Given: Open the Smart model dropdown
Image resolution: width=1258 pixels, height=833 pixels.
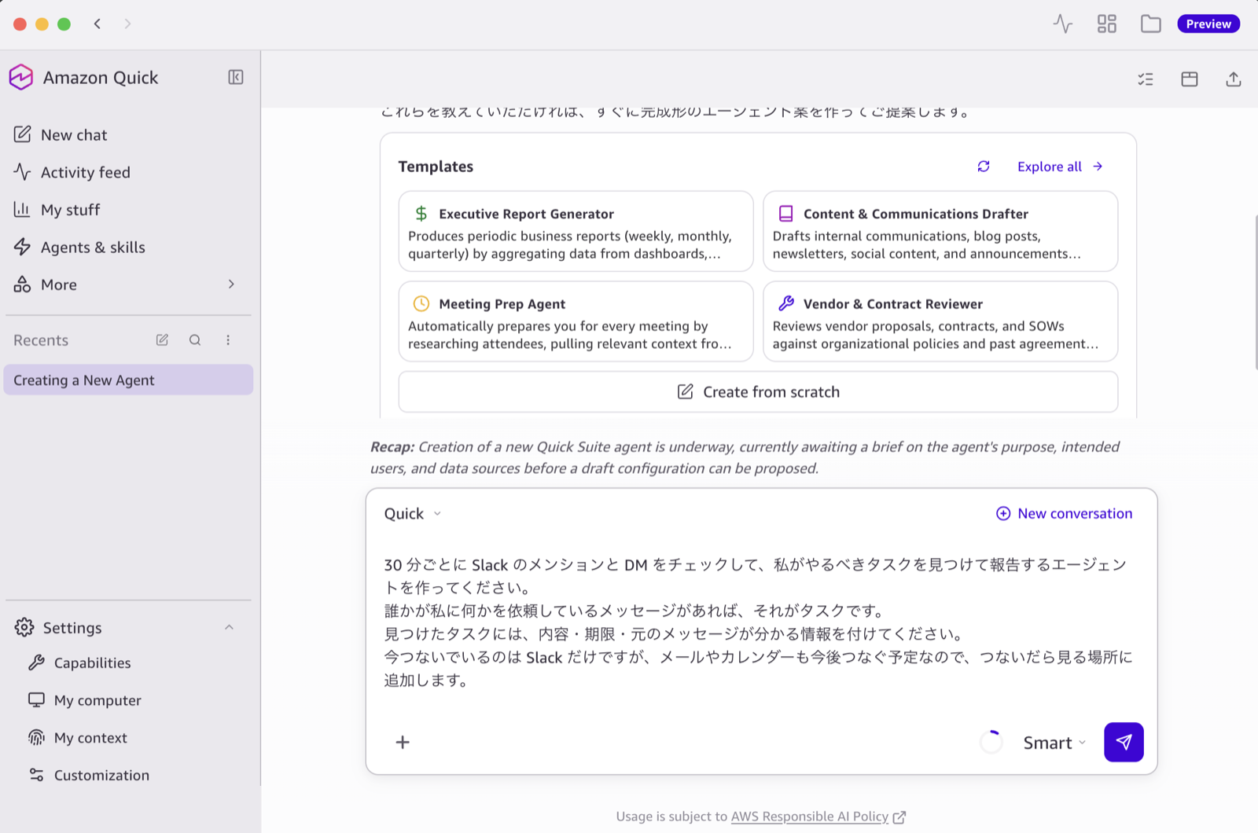Looking at the screenshot, I should tap(1054, 743).
